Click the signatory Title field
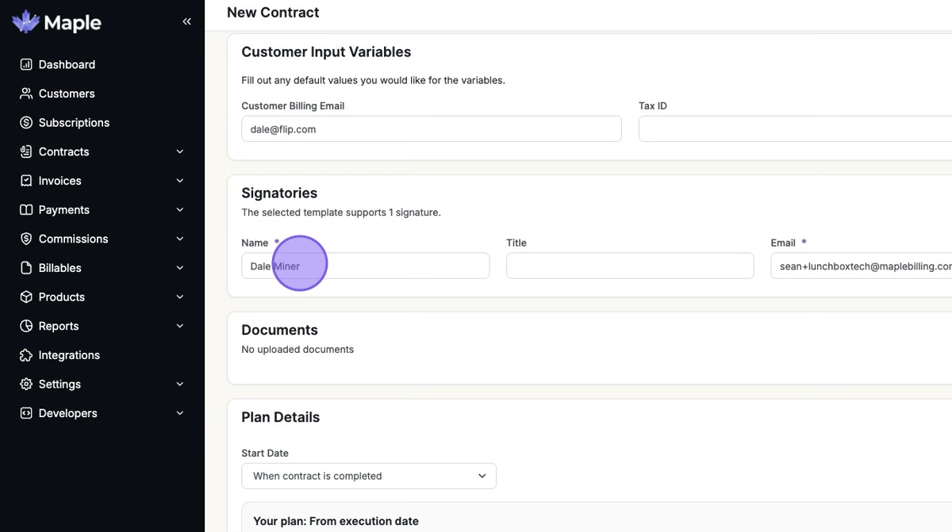 (629, 266)
